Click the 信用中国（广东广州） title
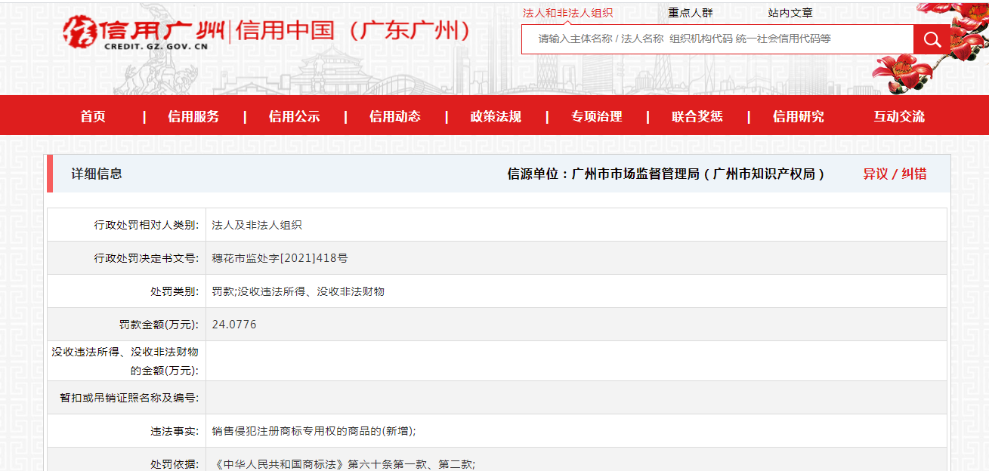Screen dimensions: 989x471 pos(354,31)
